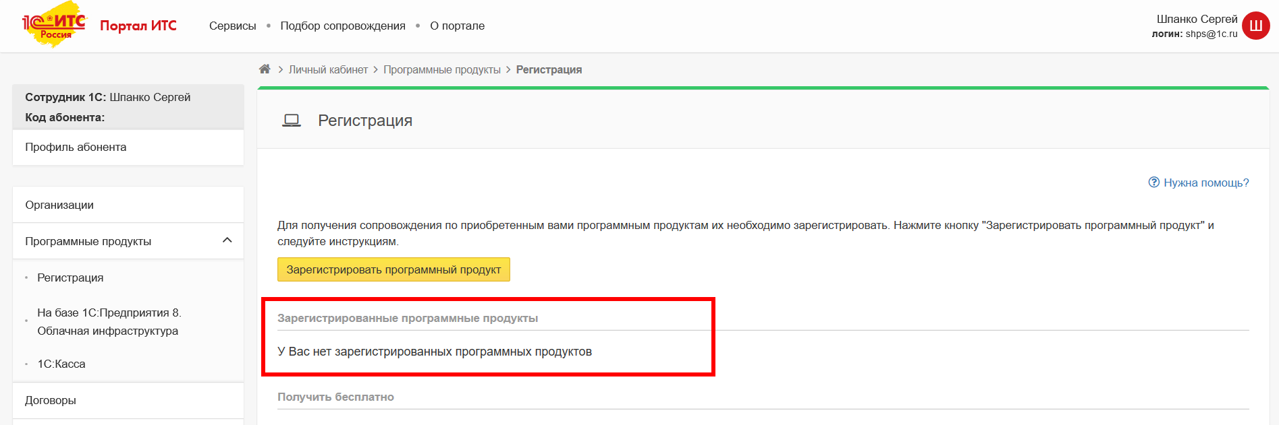Viewport: 1279px width, 425px height.
Task: Open Профиль абонента in sidebar
Action: point(76,147)
